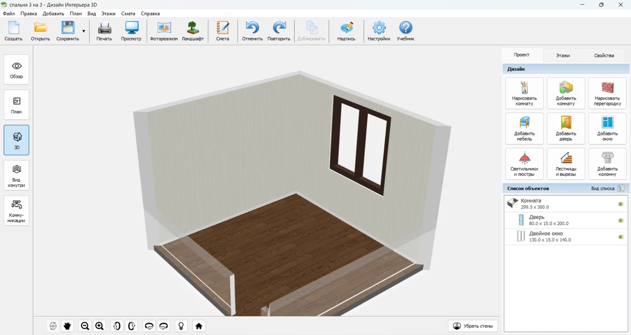Open the Этажи menu in menu bar
631x335 pixels.
pos(108,14)
